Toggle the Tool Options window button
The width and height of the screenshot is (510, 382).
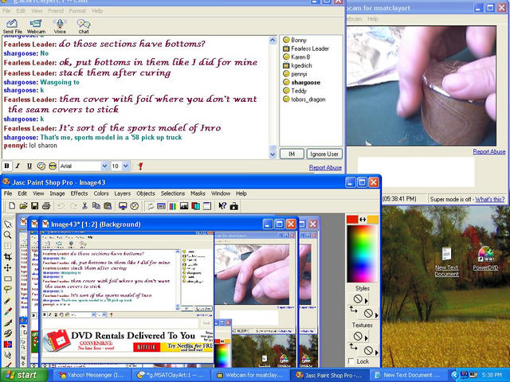[207, 206]
